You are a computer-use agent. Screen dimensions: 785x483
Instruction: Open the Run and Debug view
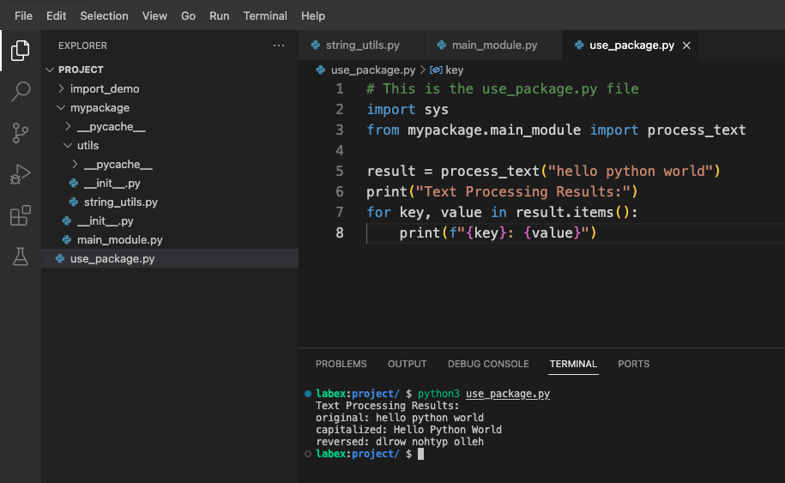click(20, 174)
